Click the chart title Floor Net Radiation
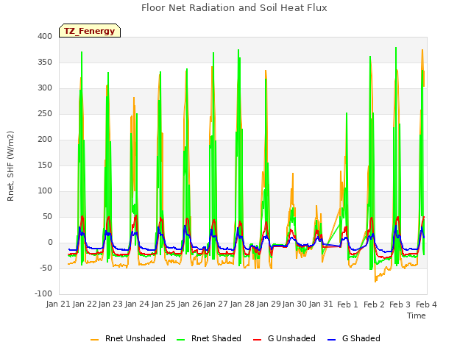The height and width of the screenshot is (353, 471). click(234, 8)
